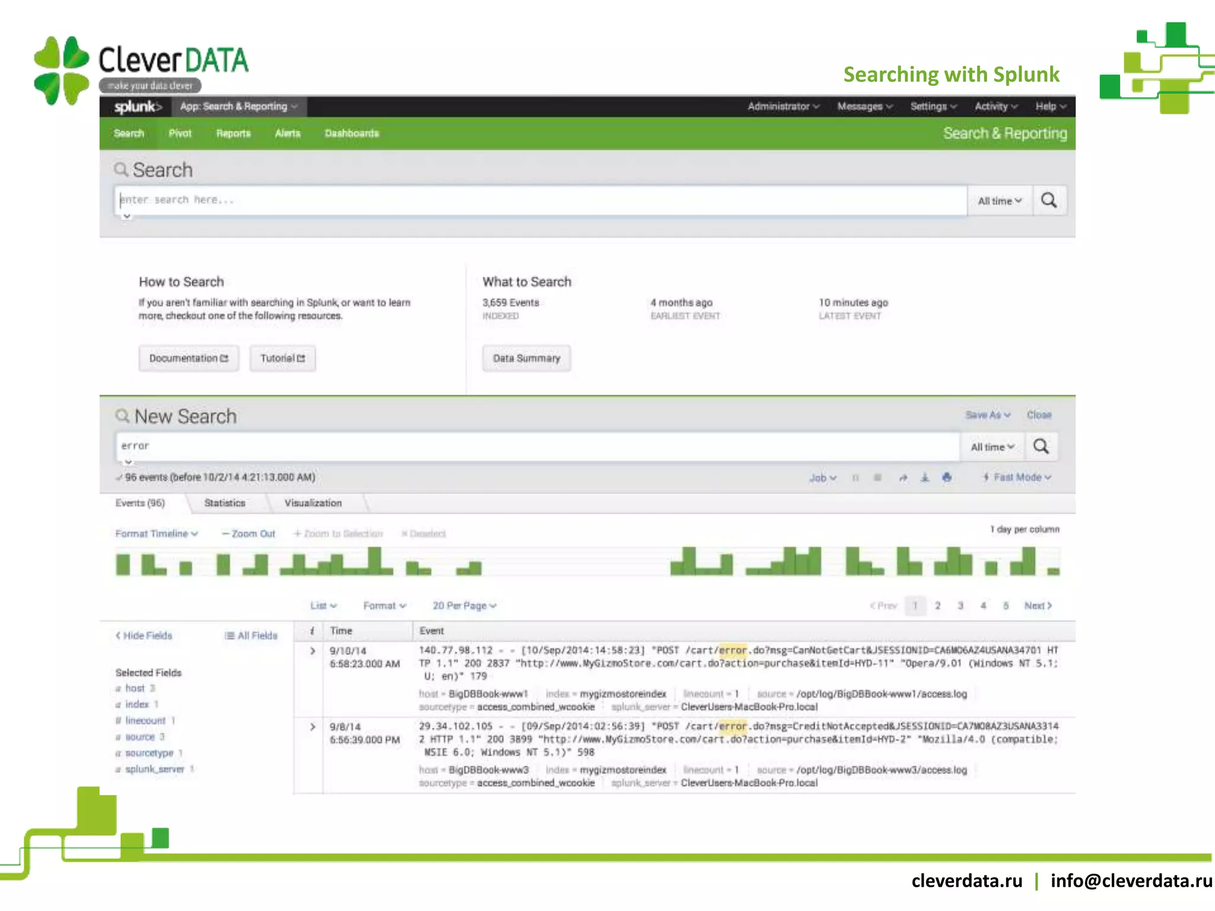Select the index field in Selected Fields

click(x=137, y=705)
